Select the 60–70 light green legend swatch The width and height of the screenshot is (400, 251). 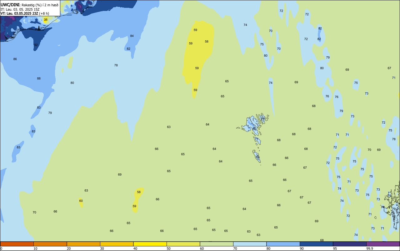pos(217,244)
